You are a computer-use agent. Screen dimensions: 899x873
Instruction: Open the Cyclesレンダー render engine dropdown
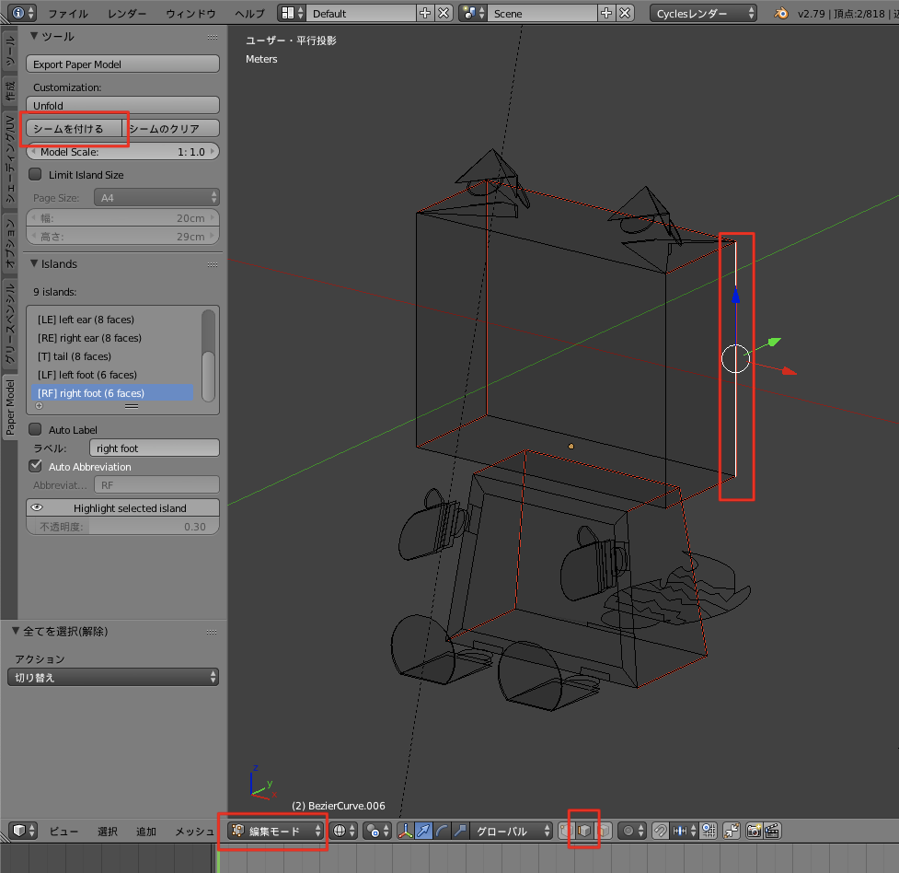pos(703,14)
